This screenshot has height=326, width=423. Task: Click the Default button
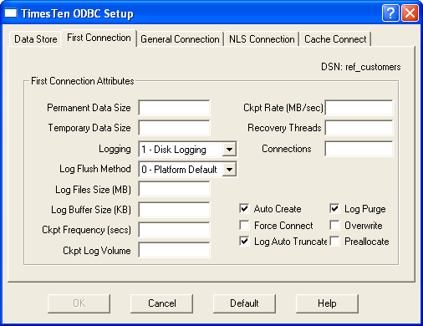point(244,303)
